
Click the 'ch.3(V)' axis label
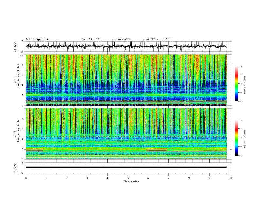click(x=16, y=168)
